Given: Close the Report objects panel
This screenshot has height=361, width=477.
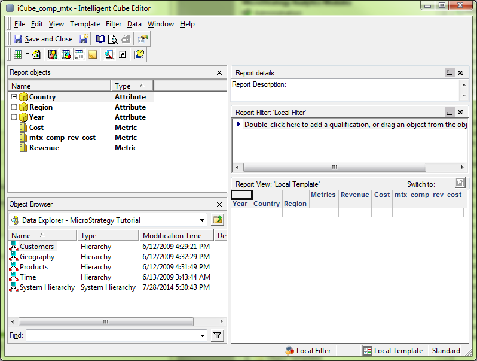Looking at the screenshot, I should click(219, 72).
